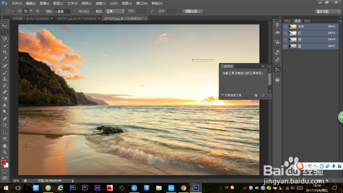
Task: Toggle visibility of the RGB channel
Action: tap(285, 26)
